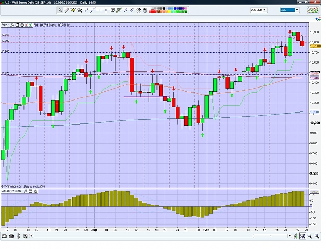Select the rectangle with checkmark tool
The width and height of the screenshot is (326, 249).
(x=119, y=10)
